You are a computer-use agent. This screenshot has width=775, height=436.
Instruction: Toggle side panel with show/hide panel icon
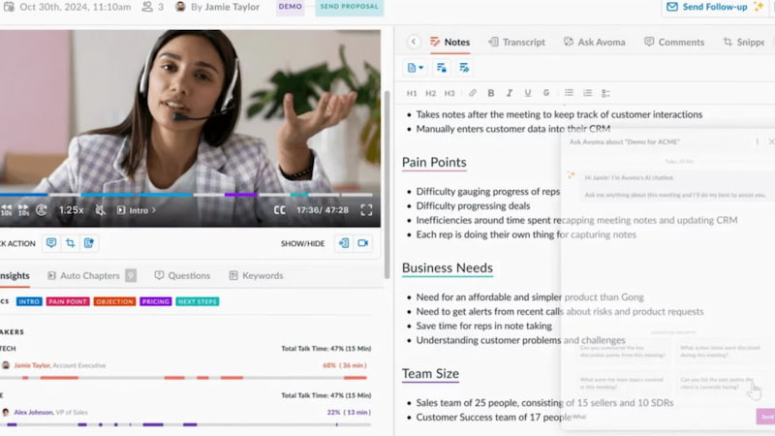coord(343,243)
